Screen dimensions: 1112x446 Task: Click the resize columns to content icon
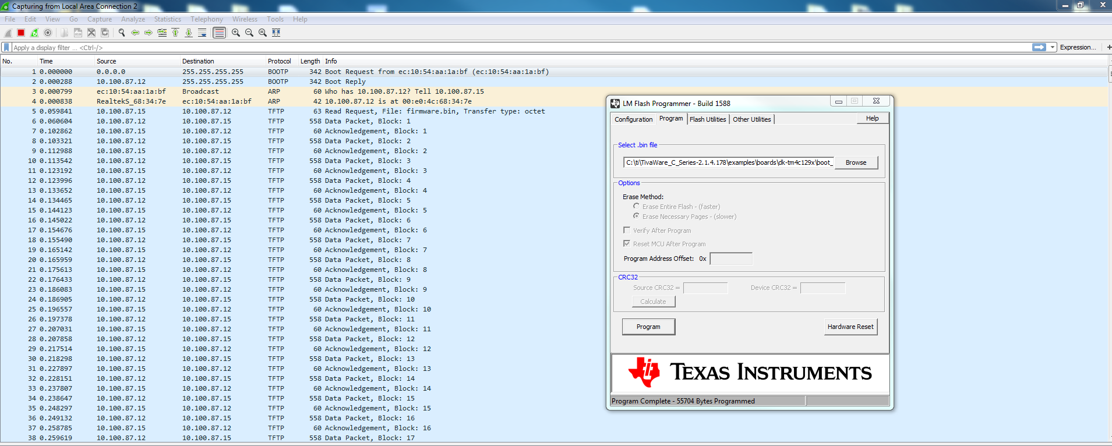[276, 33]
